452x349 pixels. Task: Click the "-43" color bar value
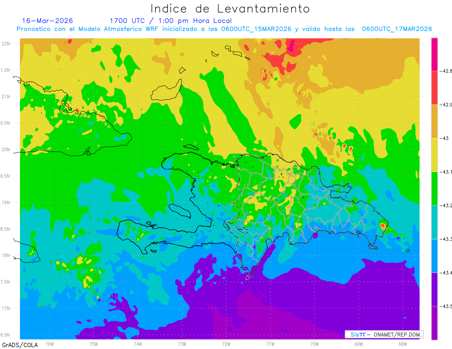(444, 138)
